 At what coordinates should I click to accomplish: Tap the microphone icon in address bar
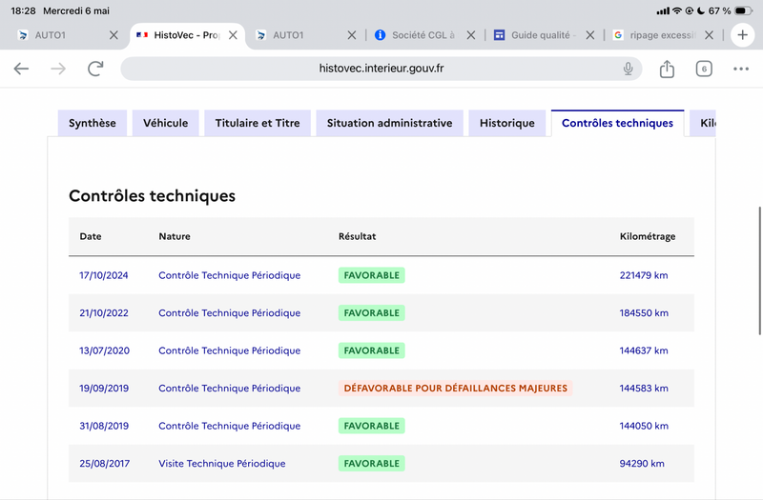click(x=628, y=69)
